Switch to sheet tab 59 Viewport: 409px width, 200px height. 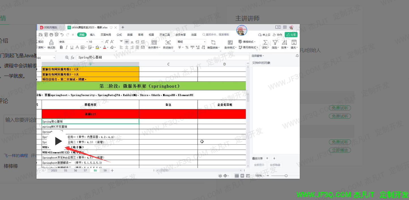(x=105, y=171)
